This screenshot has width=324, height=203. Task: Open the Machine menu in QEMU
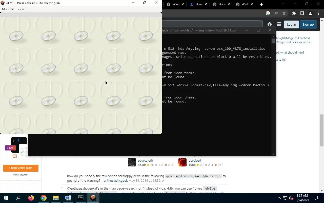[8, 9]
